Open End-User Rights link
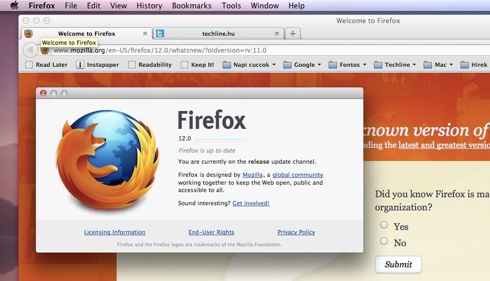490x281 pixels. (212, 232)
